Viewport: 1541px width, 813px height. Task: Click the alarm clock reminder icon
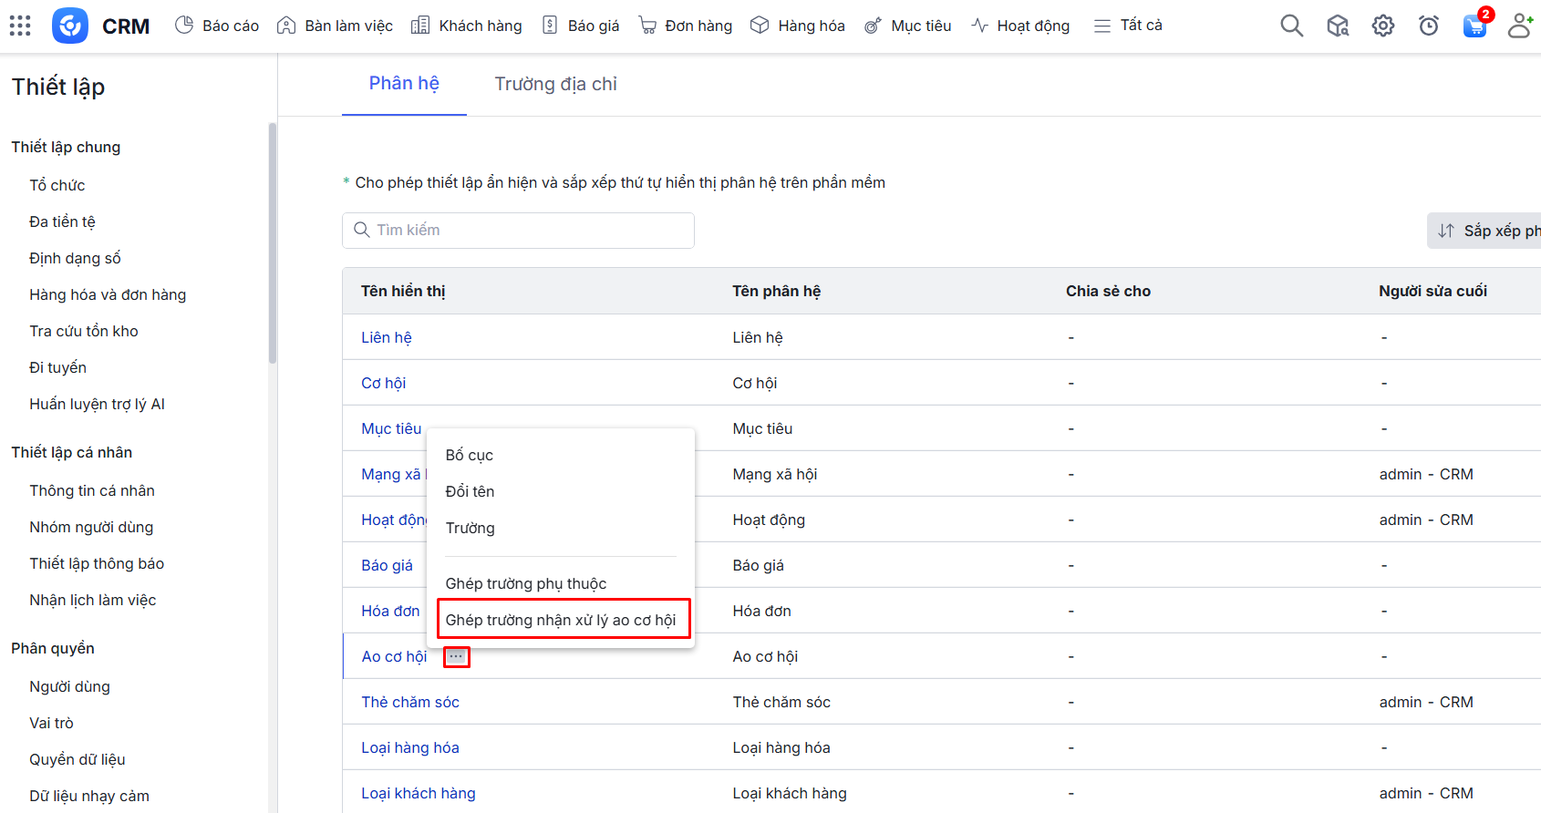[x=1428, y=26]
